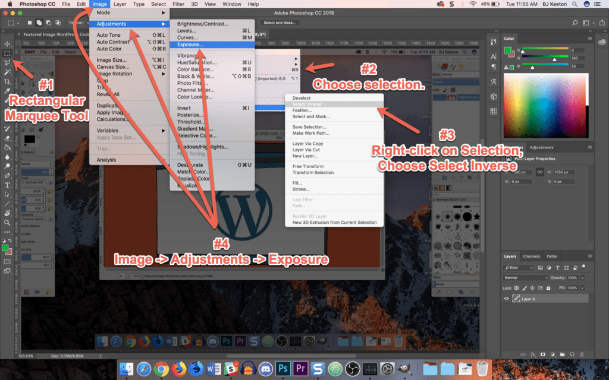Switch to the Channels tab
This screenshot has height=380, width=609.
tap(532, 256)
